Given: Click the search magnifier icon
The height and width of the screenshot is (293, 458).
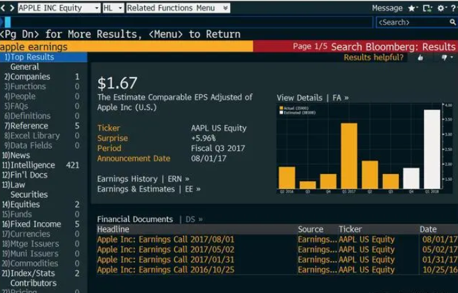Looking at the screenshot, I should [x=452, y=22].
